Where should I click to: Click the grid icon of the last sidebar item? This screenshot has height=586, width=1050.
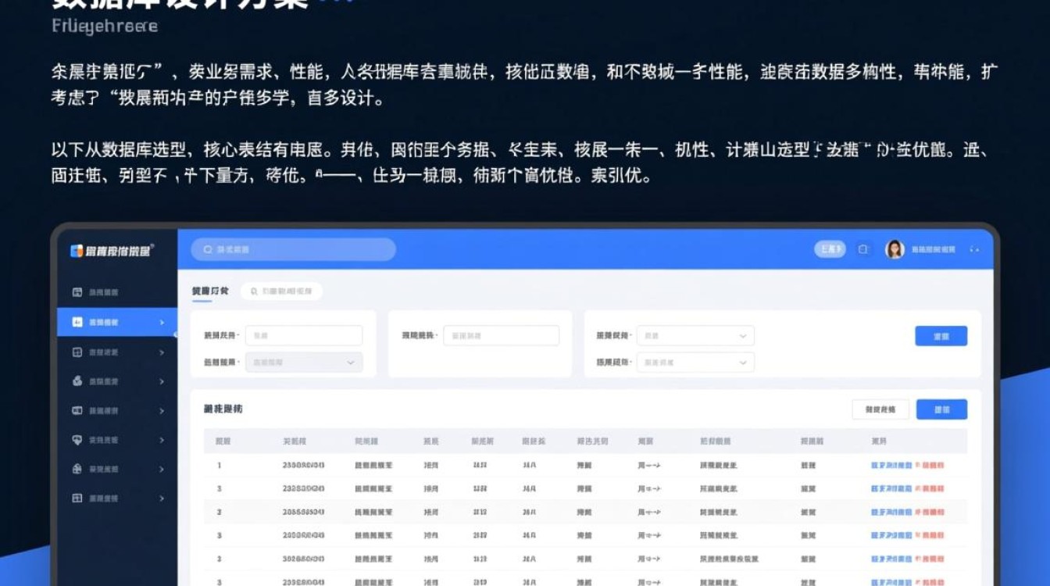click(x=77, y=498)
